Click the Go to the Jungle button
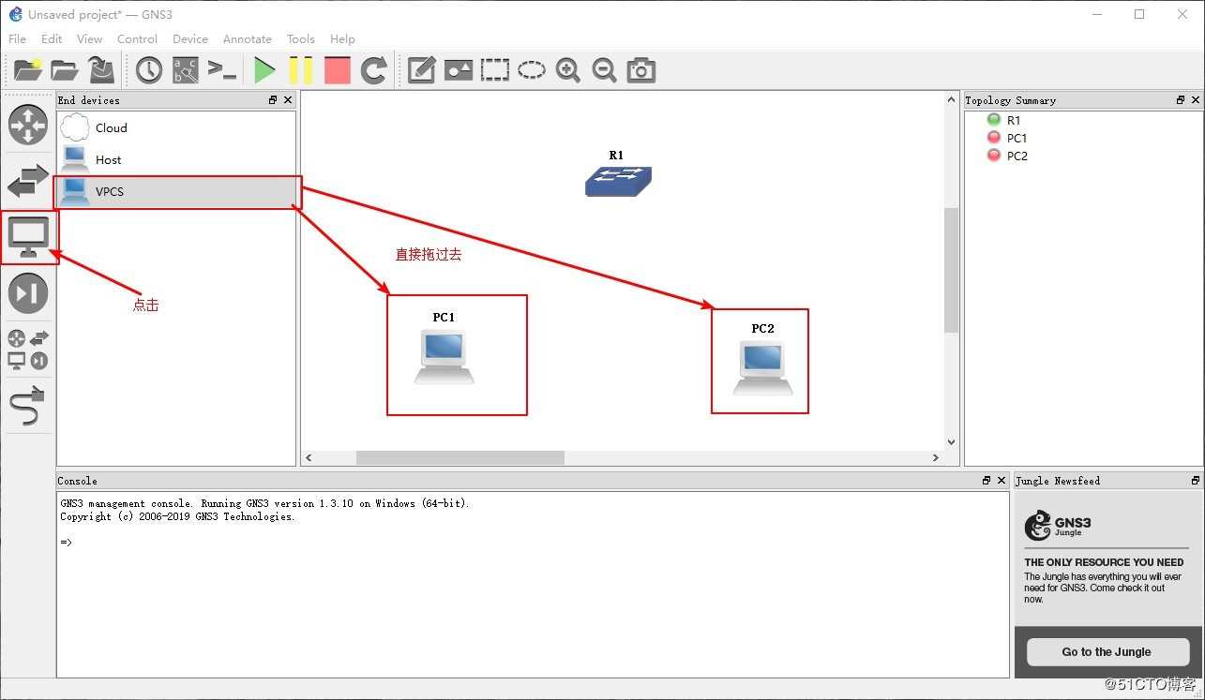 [x=1107, y=652]
